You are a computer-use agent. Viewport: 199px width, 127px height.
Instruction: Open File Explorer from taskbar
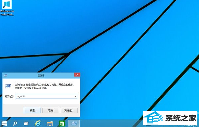coord(50,123)
